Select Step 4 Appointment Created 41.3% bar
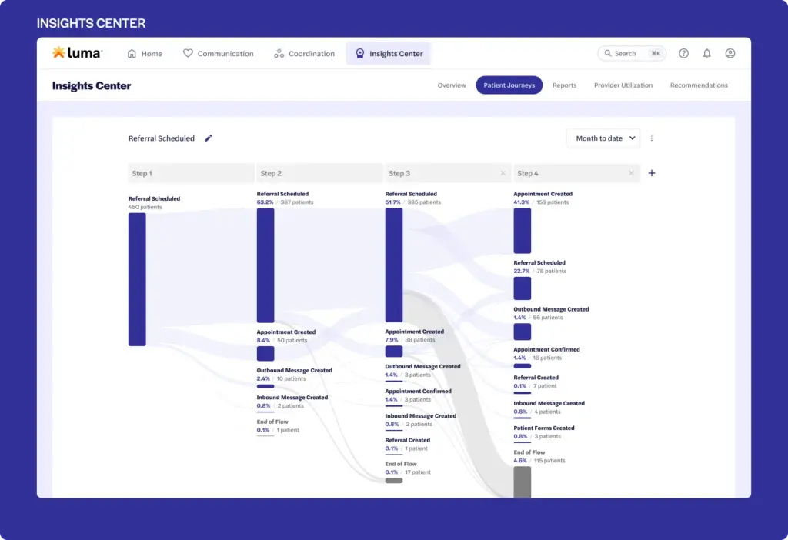788x540 pixels. [x=523, y=231]
